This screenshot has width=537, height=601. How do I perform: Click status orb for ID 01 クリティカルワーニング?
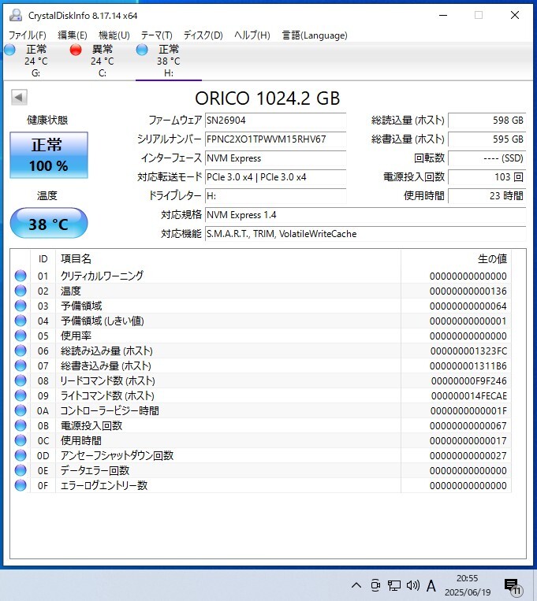point(21,276)
